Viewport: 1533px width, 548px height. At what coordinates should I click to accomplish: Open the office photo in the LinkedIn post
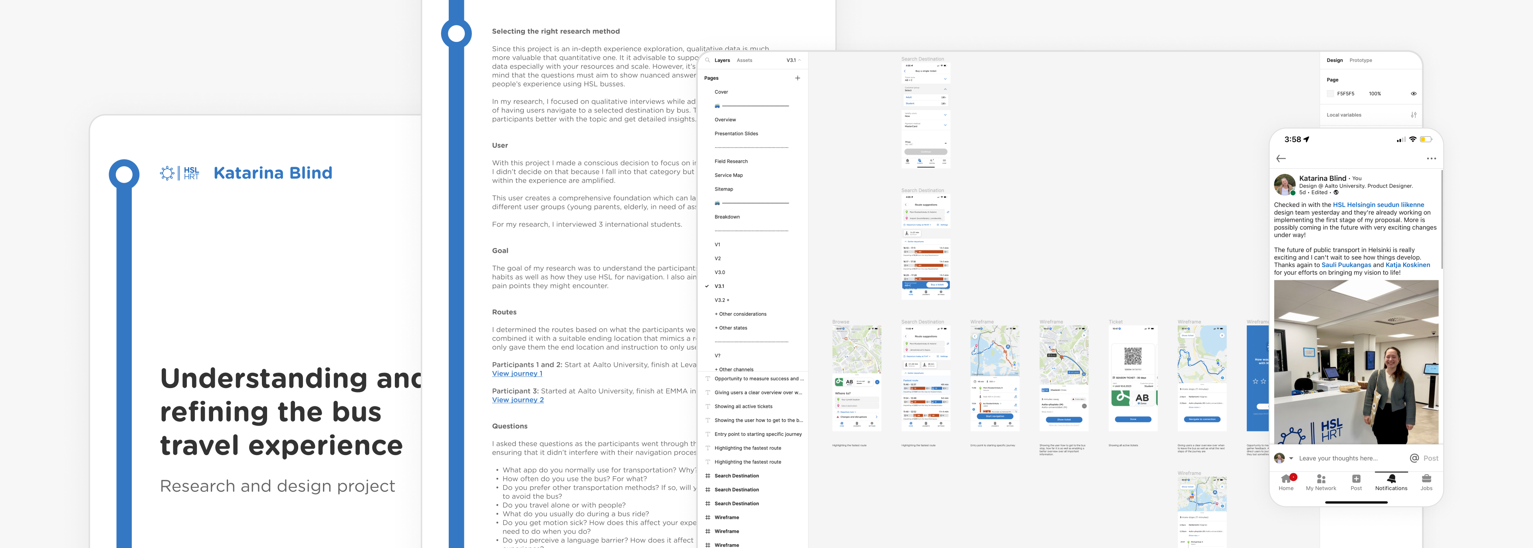[x=1356, y=362]
